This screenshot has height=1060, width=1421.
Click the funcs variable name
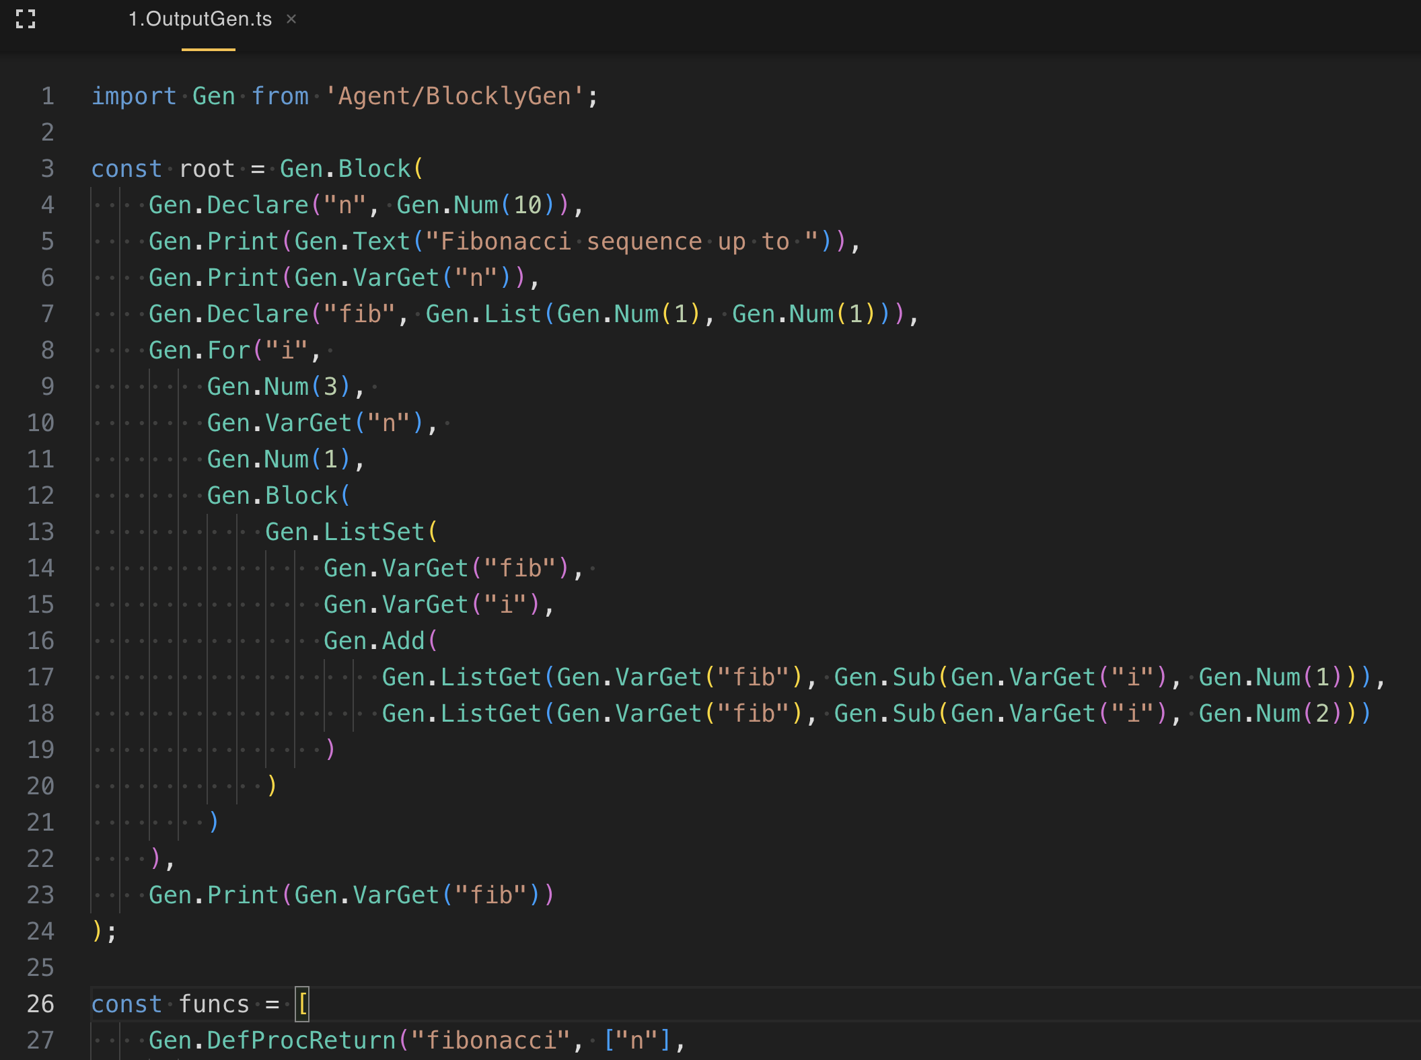213,1004
